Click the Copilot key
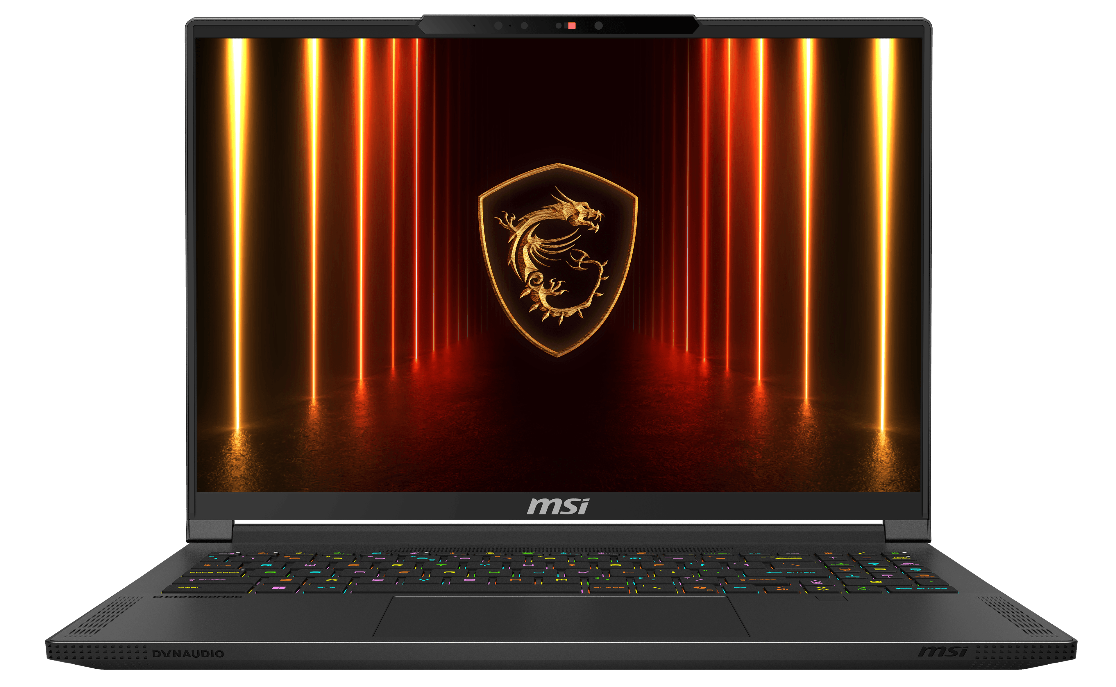 [x=700, y=589]
